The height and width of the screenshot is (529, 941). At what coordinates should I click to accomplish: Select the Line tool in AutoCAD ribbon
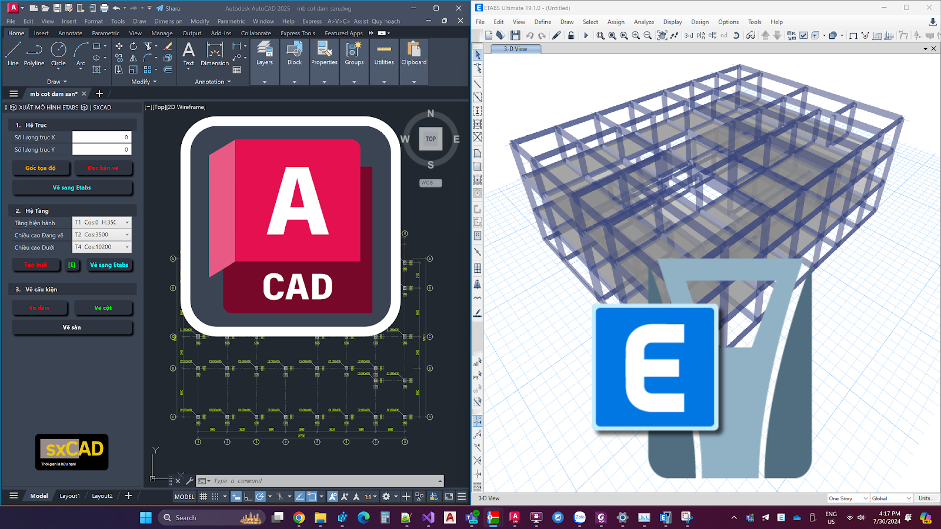pyautogui.click(x=13, y=53)
